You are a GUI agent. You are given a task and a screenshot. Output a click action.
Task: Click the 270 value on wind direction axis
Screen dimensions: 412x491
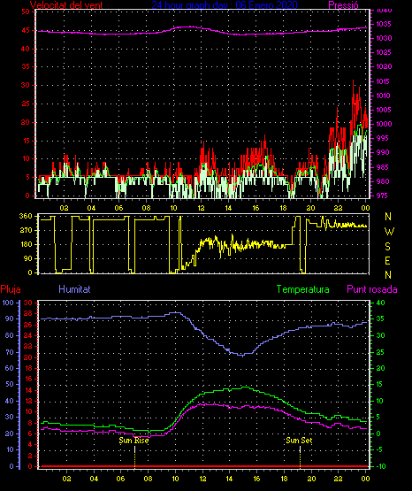(x=26, y=231)
